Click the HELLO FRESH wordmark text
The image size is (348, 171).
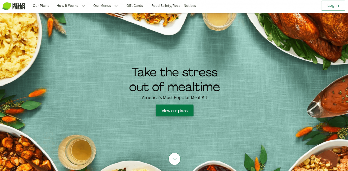coord(19,6)
